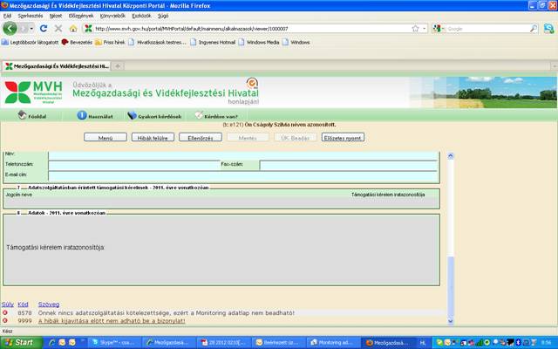The height and width of the screenshot is (349, 558).
Task: Click the Mentés button
Action: pos(248,138)
